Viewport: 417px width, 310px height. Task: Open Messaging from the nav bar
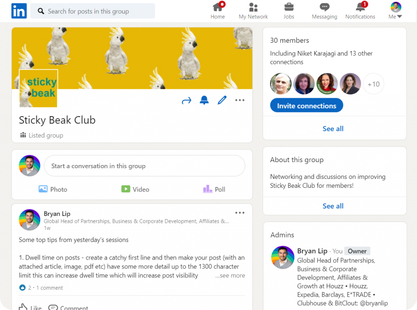[x=324, y=11]
